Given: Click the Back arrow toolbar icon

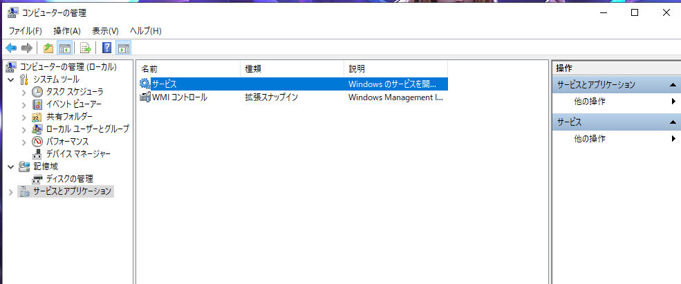Looking at the screenshot, I should [x=11, y=48].
